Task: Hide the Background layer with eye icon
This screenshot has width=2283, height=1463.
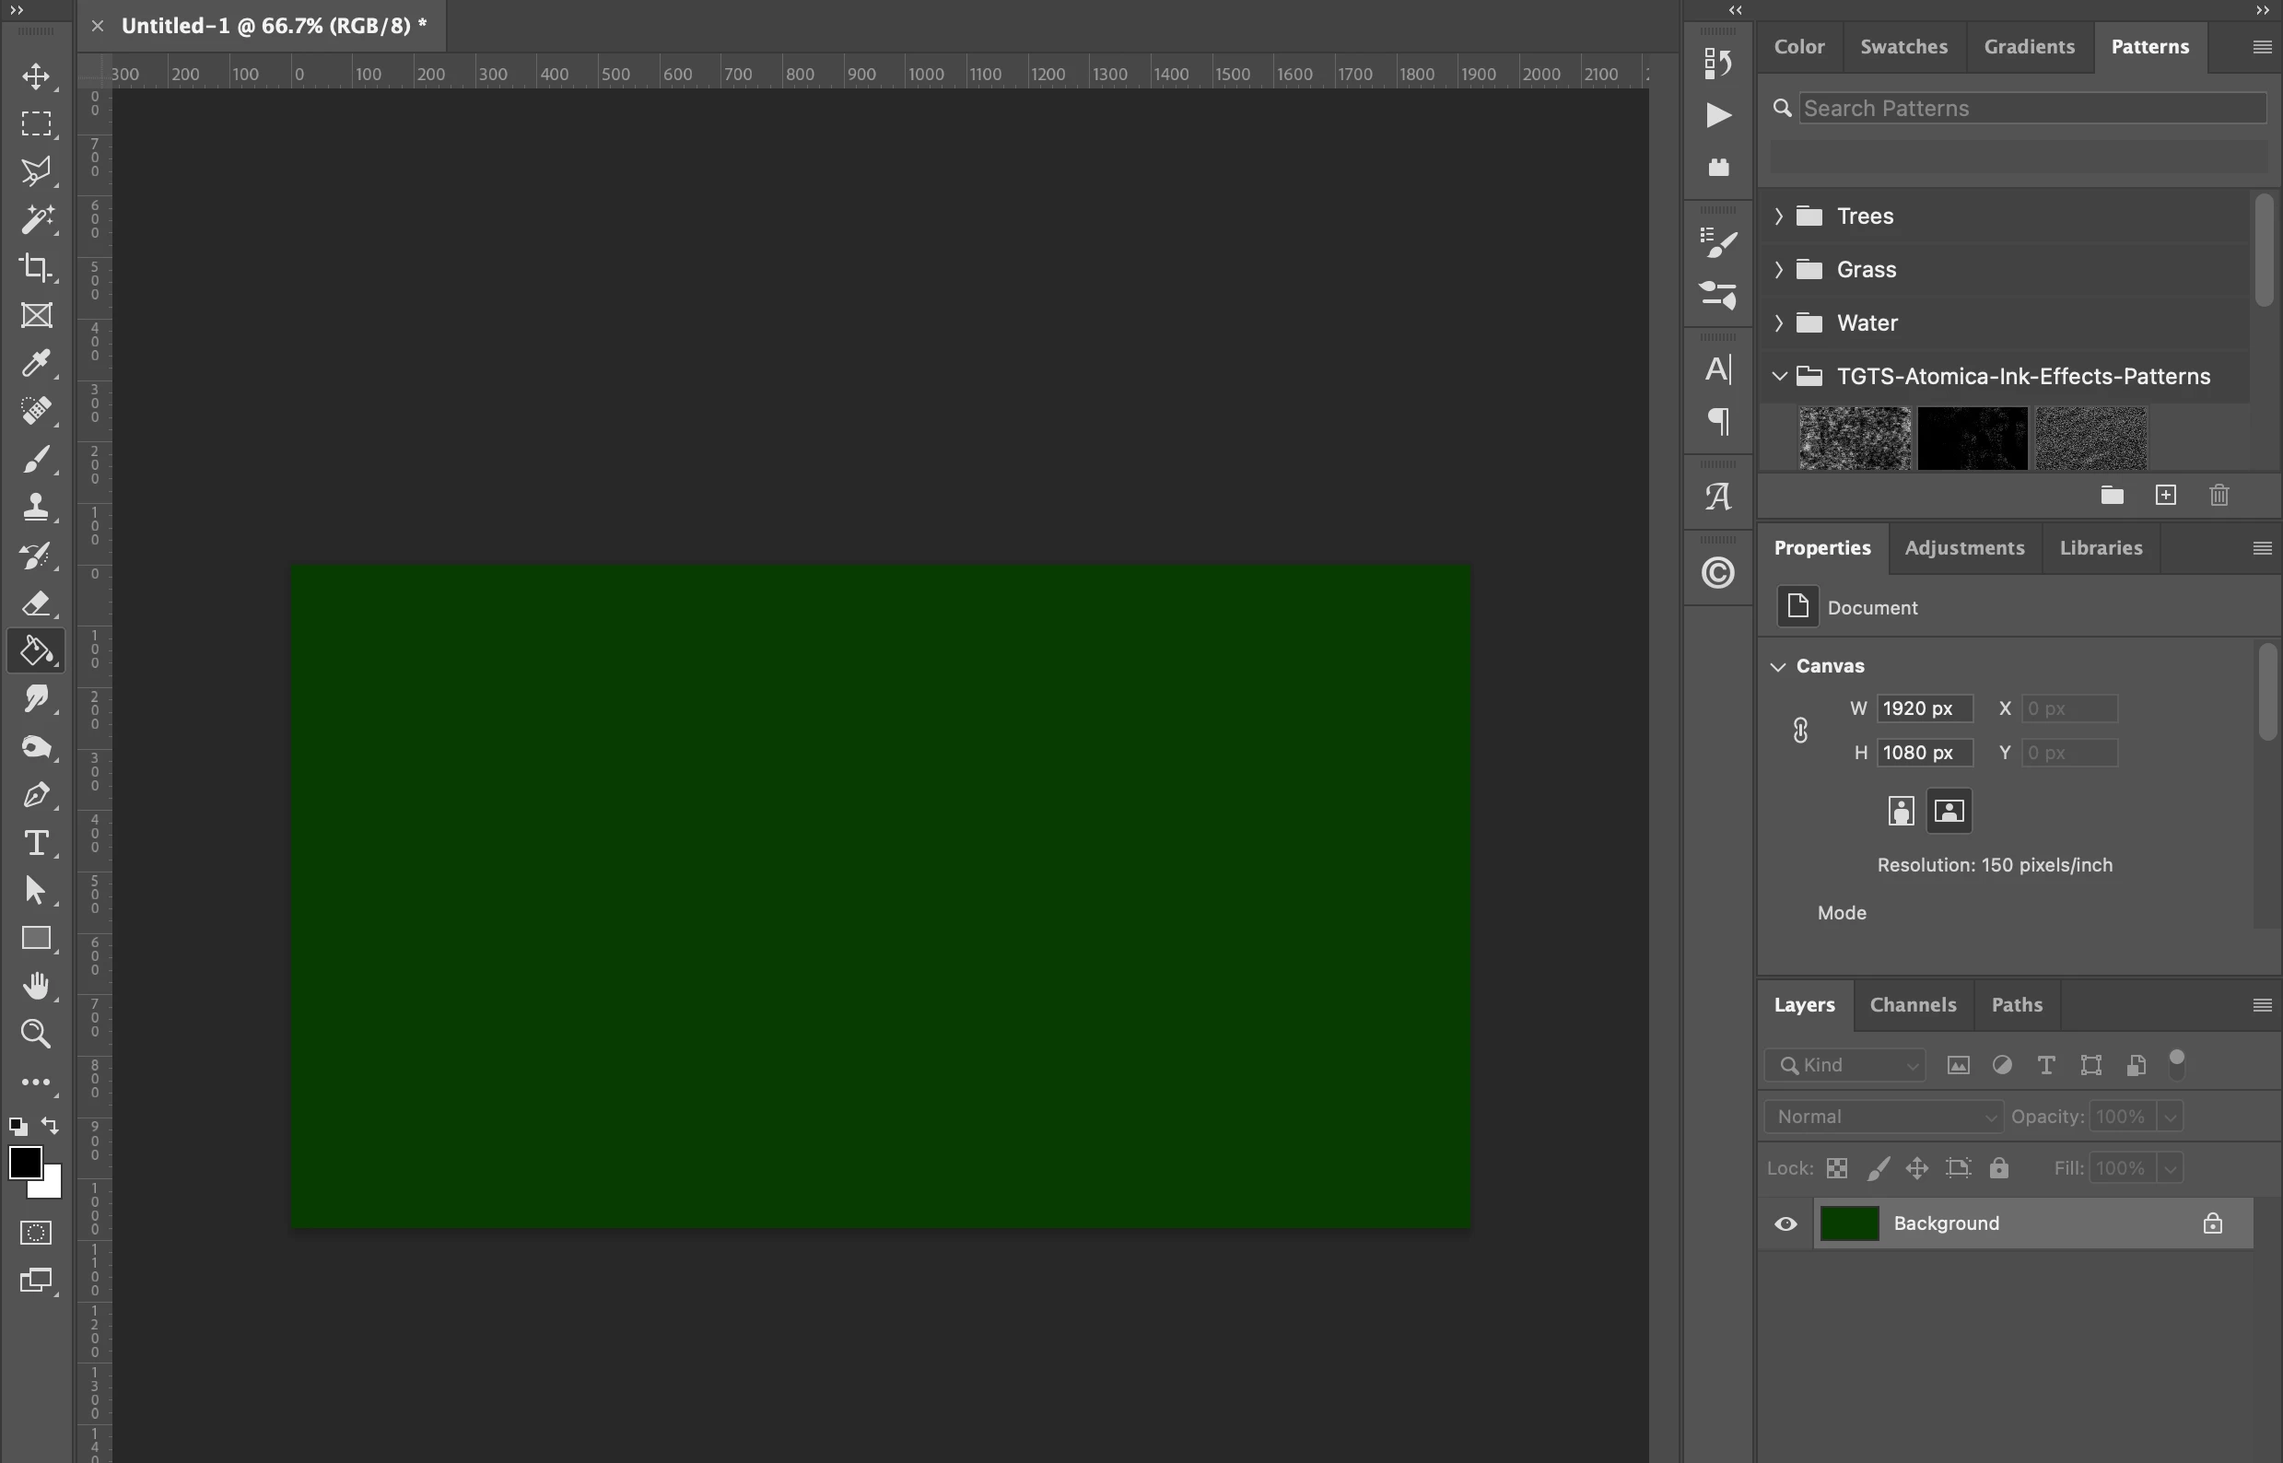Action: [1785, 1223]
